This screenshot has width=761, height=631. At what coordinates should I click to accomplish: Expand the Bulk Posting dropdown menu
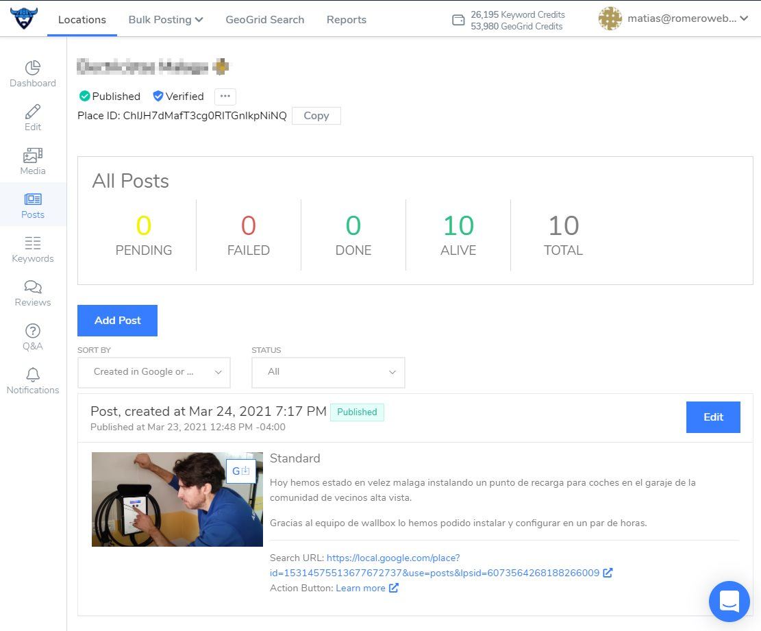tap(166, 20)
